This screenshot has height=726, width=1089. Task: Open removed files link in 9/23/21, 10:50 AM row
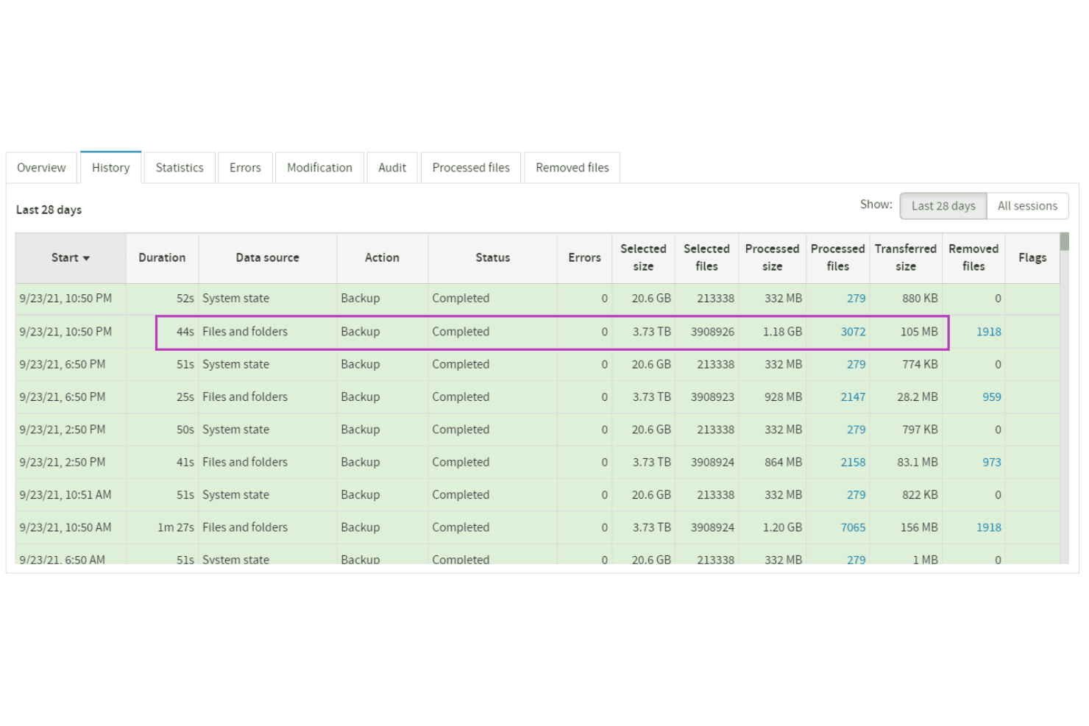tap(989, 527)
